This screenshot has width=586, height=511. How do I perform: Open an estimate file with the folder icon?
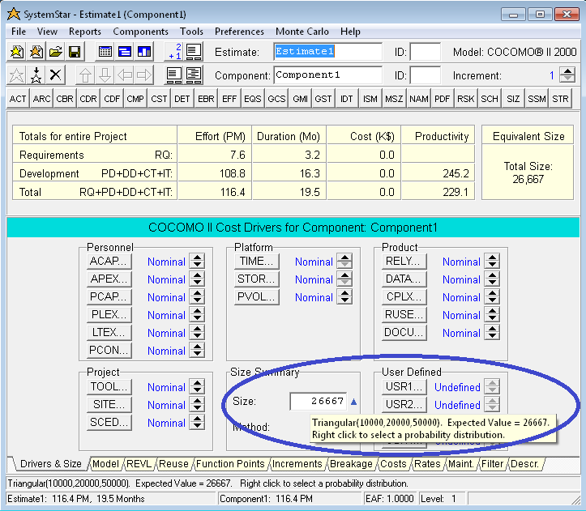tap(56, 52)
